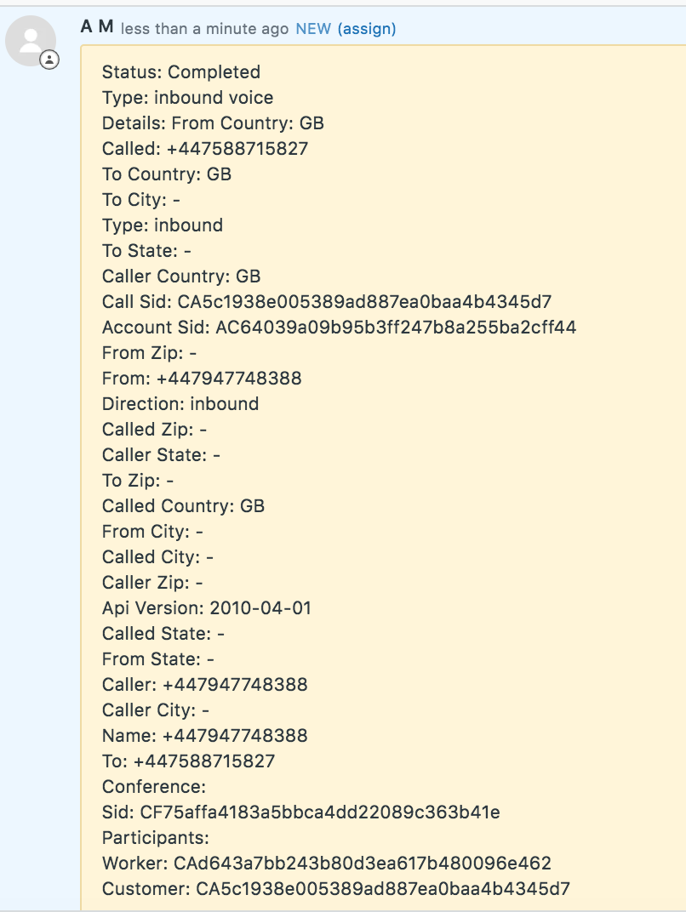Click the small person badge on the avatar
The height and width of the screenshot is (912, 686).
49,60
